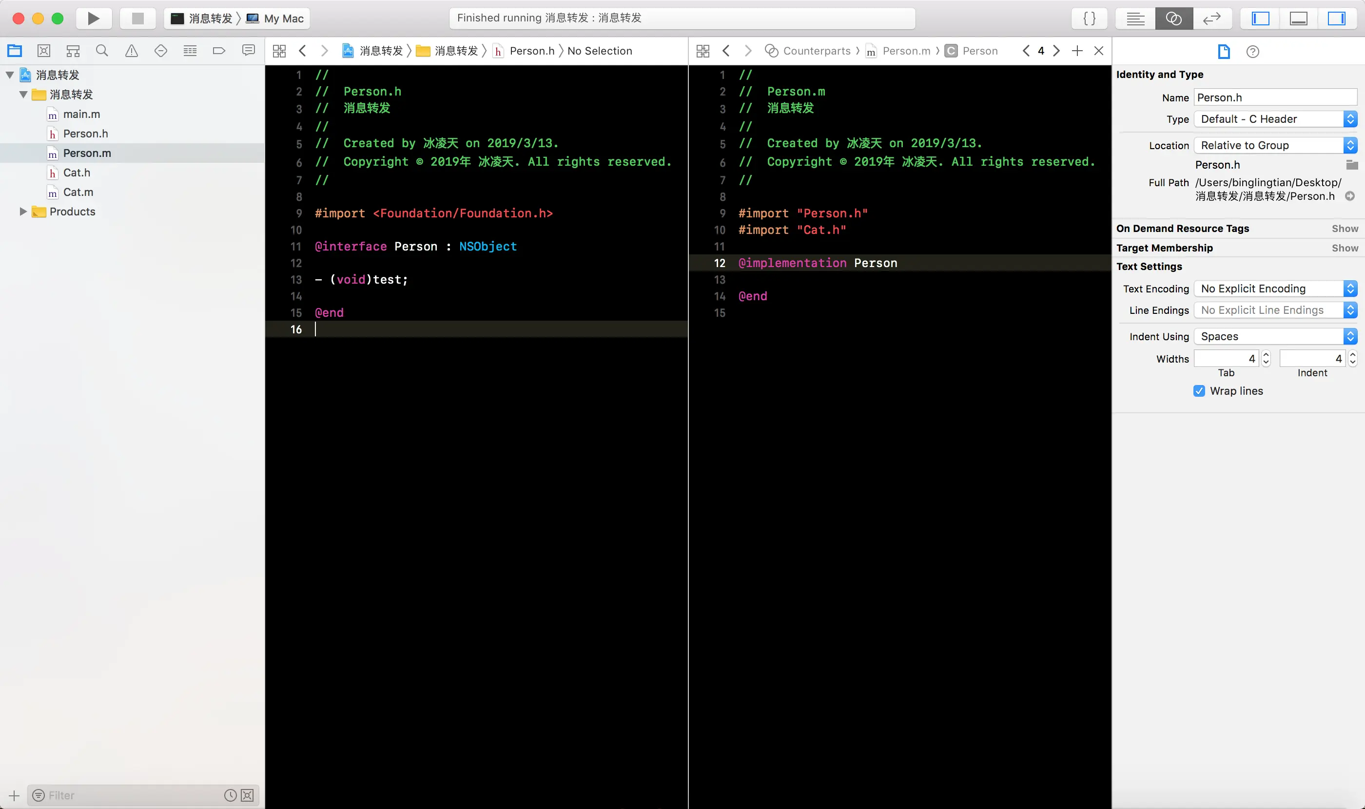1365x809 pixels.
Task: Expand the Products folder
Action: coord(23,212)
